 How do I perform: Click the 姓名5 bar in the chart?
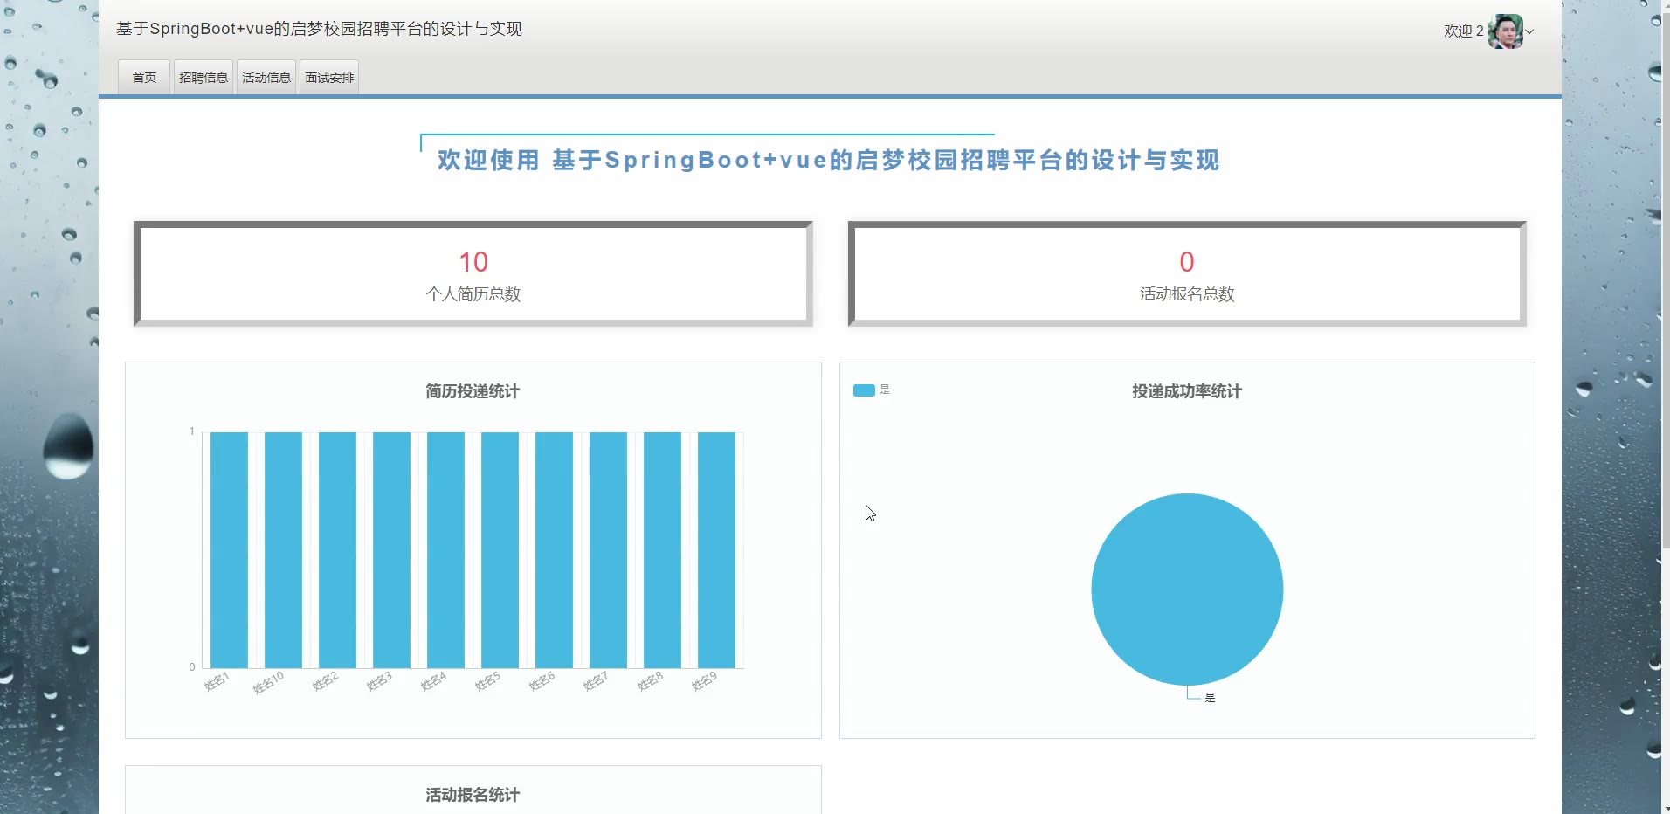(x=500, y=550)
